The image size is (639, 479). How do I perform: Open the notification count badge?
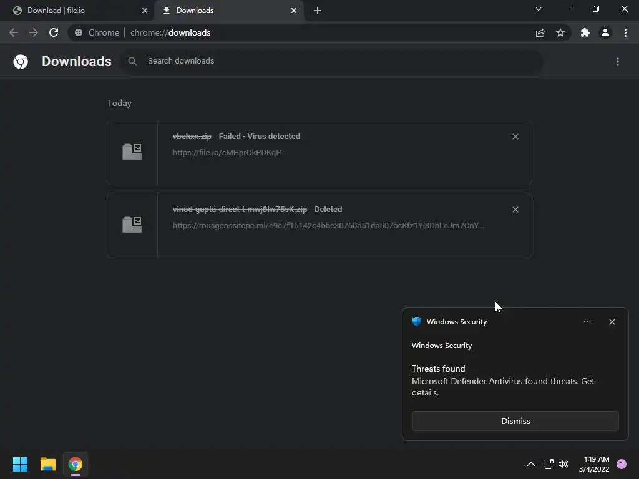(x=622, y=464)
